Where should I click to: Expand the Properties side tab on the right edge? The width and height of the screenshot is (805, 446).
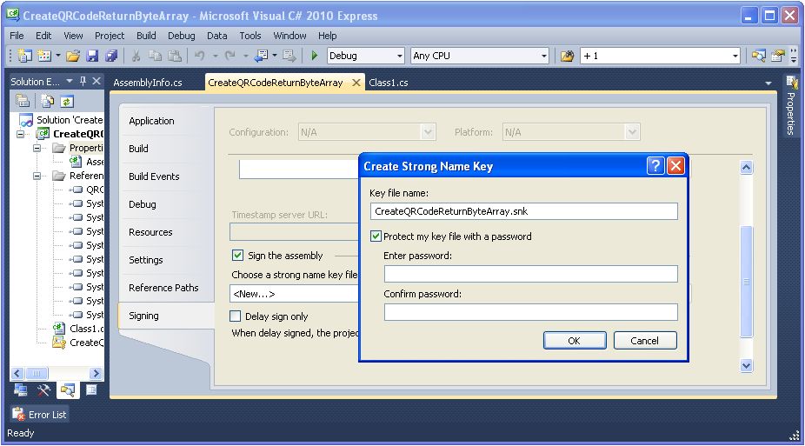pos(791,105)
